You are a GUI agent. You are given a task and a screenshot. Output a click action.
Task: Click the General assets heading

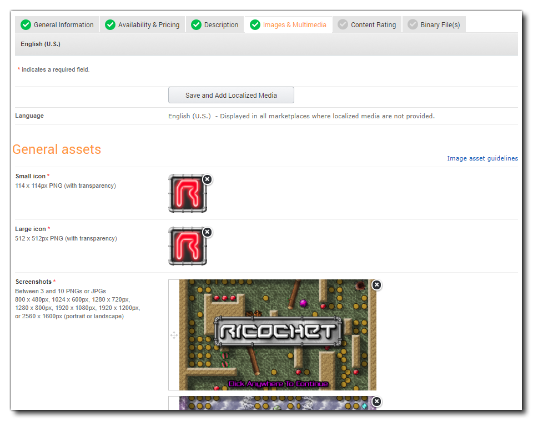click(57, 149)
